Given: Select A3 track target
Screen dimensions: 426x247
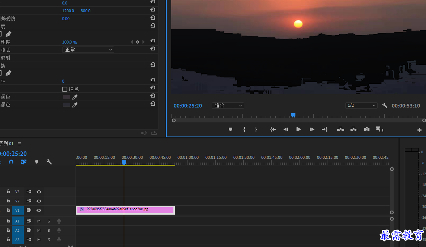Looking at the screenshot, I should pos(17,240).
